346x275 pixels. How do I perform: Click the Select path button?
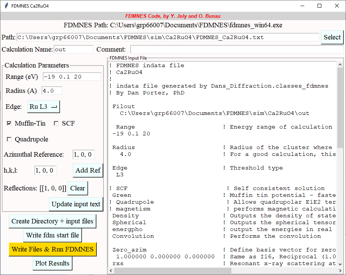click(332, 37)
